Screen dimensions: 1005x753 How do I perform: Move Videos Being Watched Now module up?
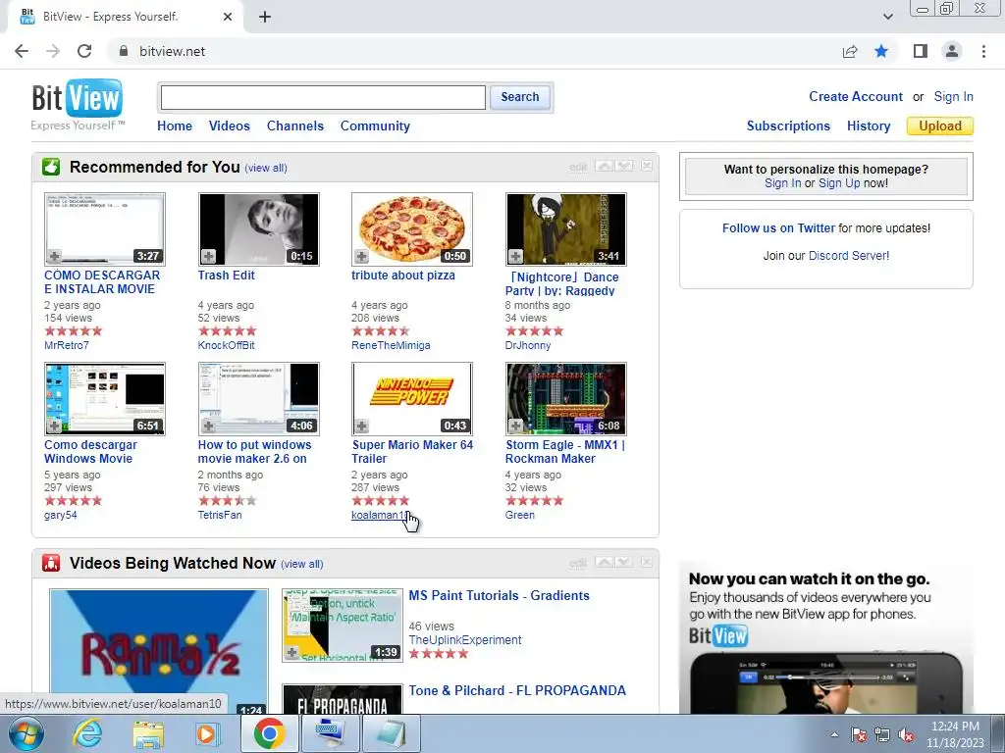(x=604, y=562)
